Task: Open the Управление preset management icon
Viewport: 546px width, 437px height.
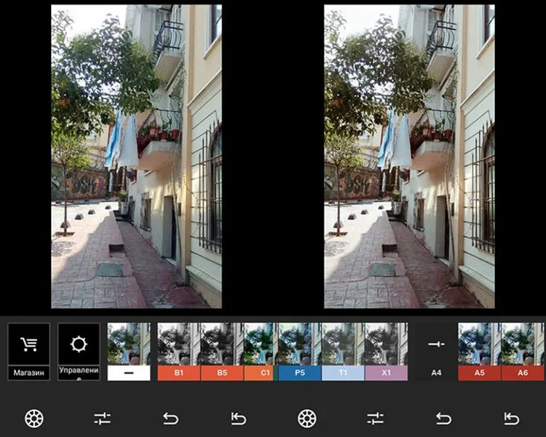Action: coord(79,345)
